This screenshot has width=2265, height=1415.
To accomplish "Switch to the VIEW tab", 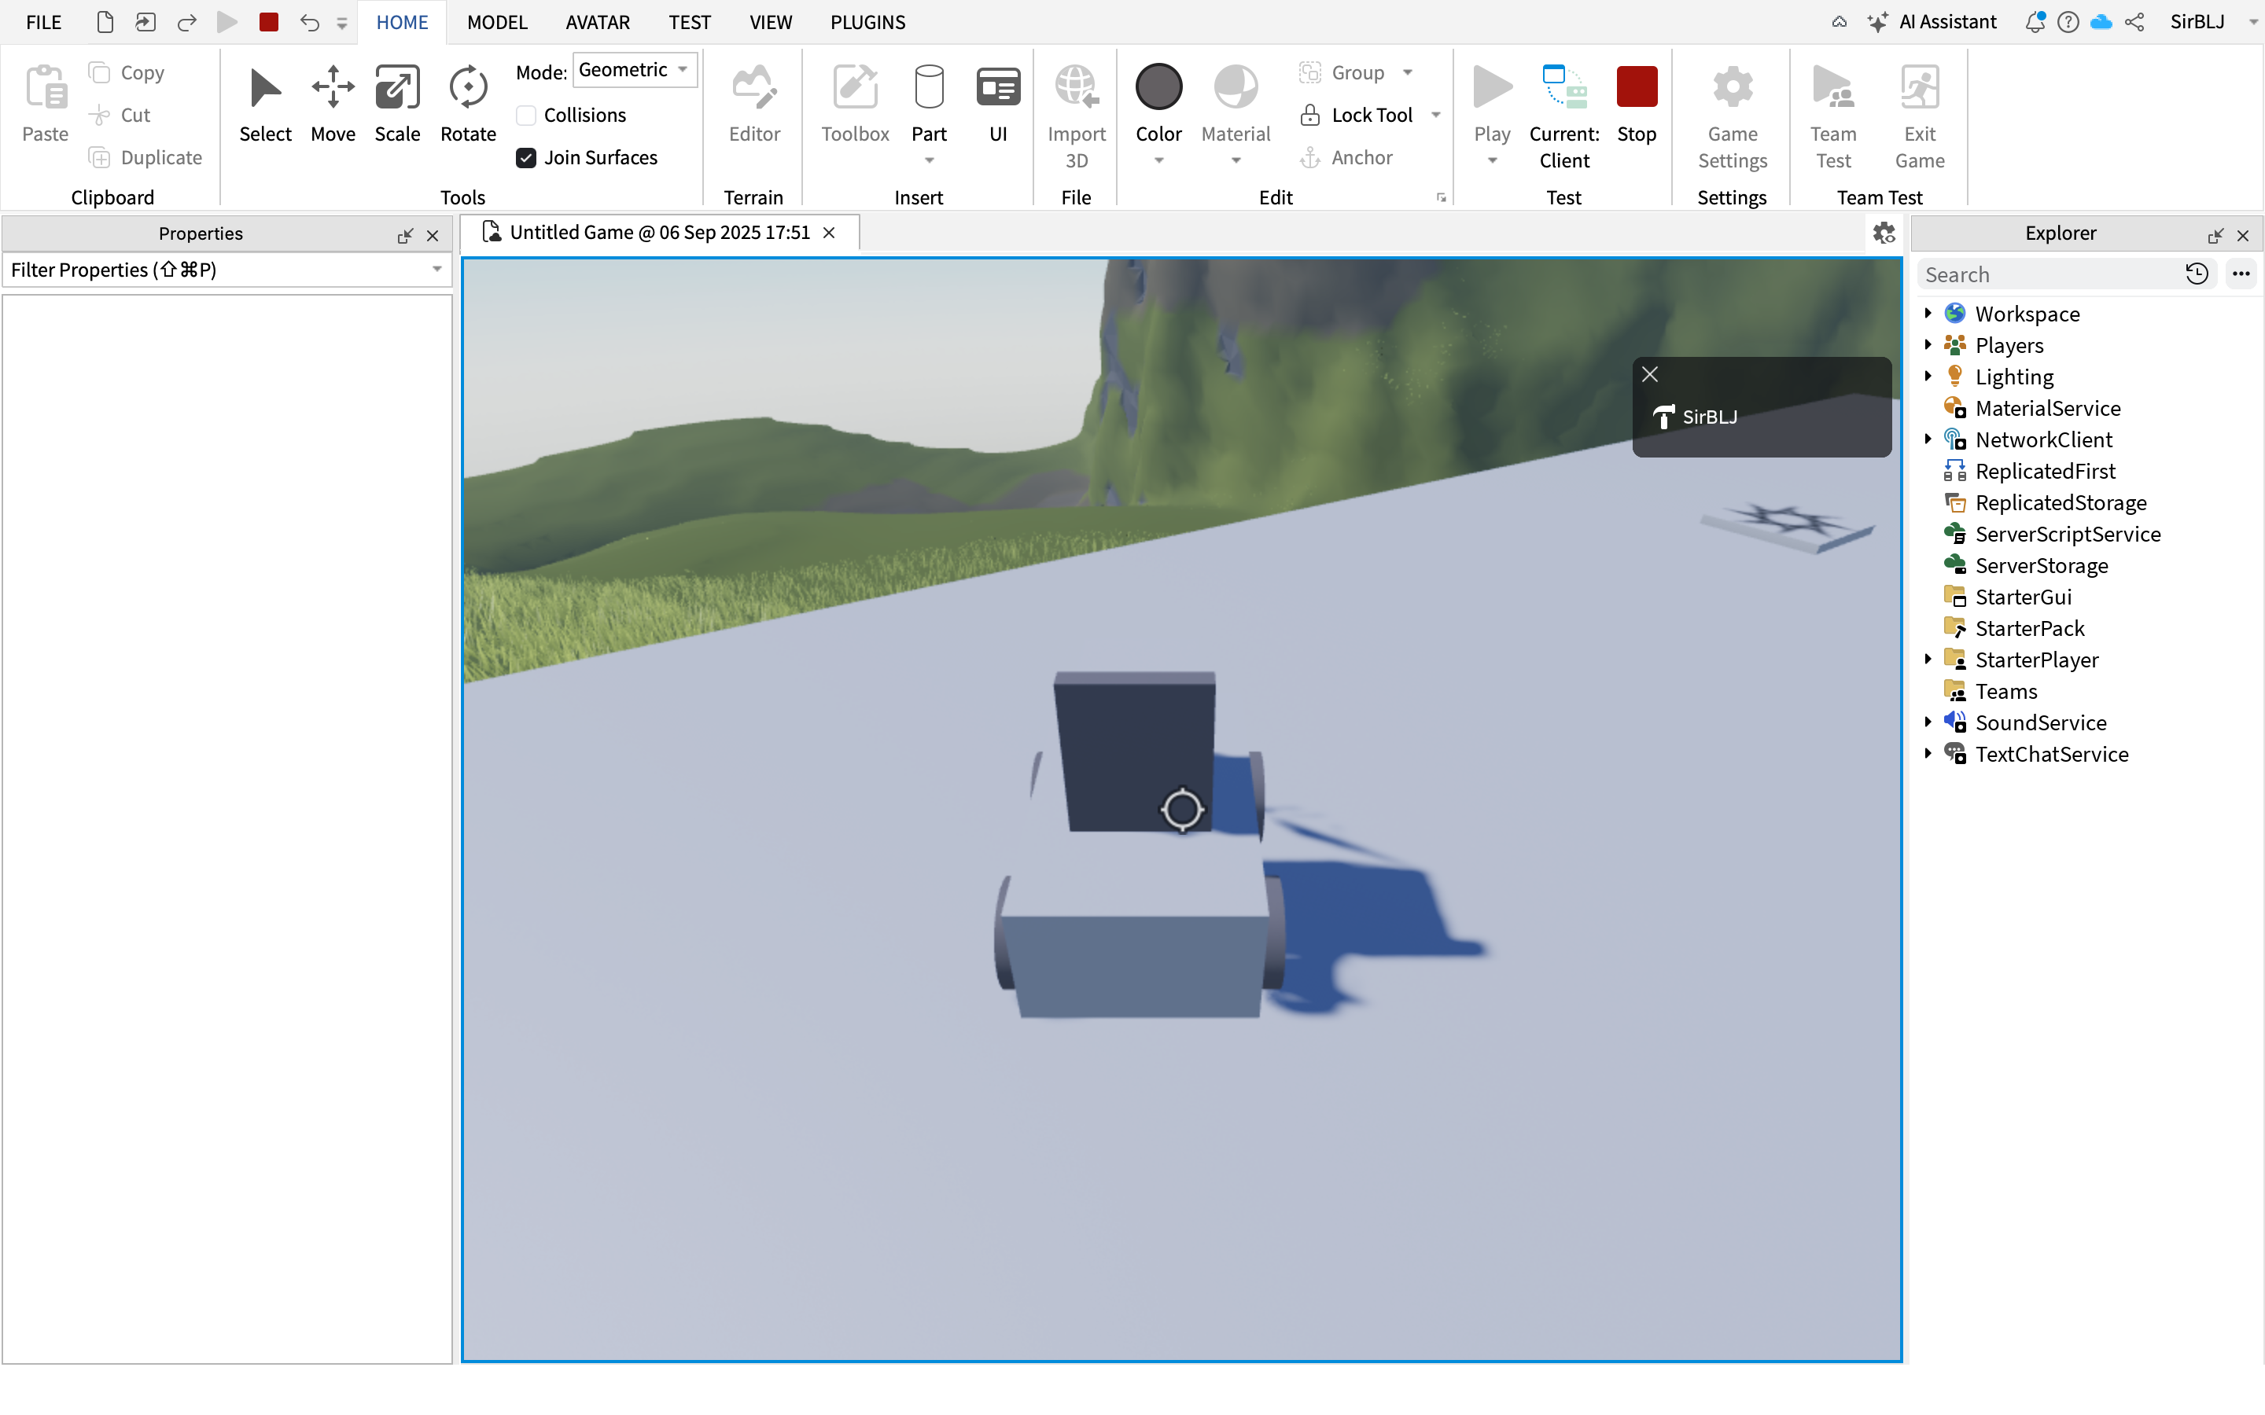I will (x=770, y=21).
